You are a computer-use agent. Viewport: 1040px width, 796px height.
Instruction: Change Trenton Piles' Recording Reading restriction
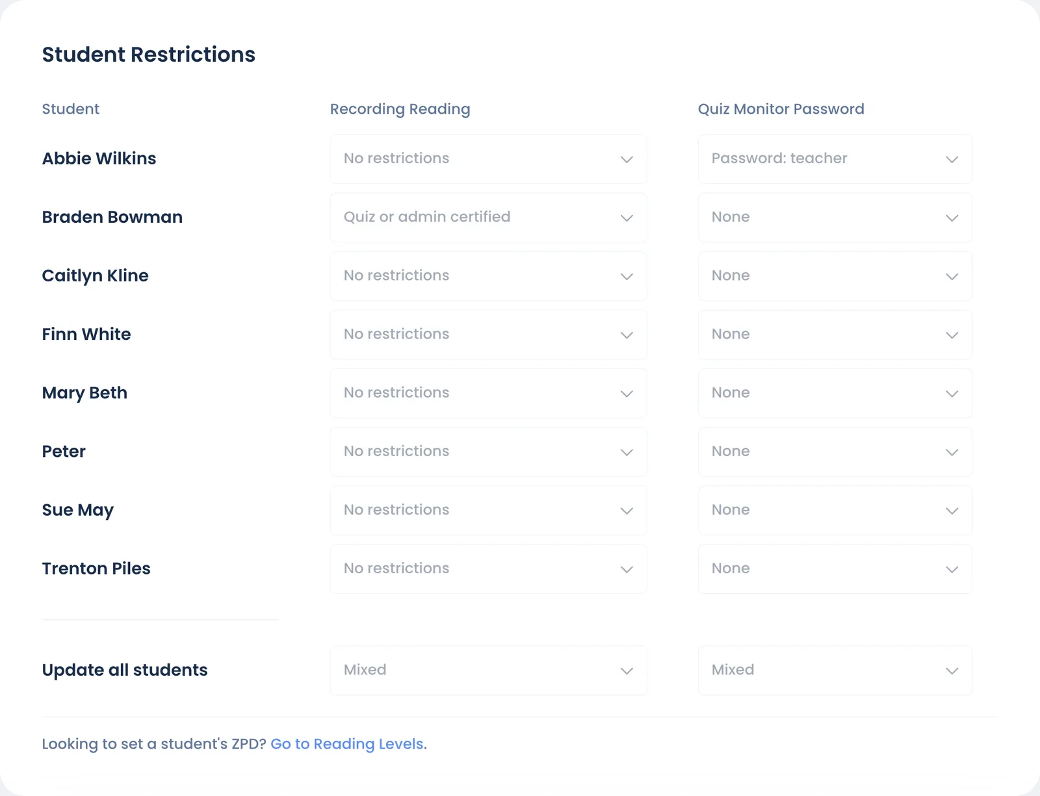click(488, 569)
